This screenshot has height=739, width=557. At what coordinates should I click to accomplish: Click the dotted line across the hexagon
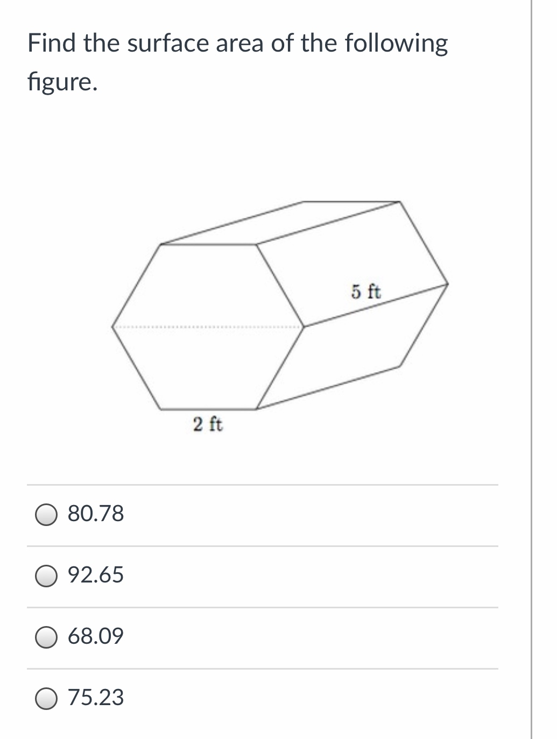coord(208,326)
